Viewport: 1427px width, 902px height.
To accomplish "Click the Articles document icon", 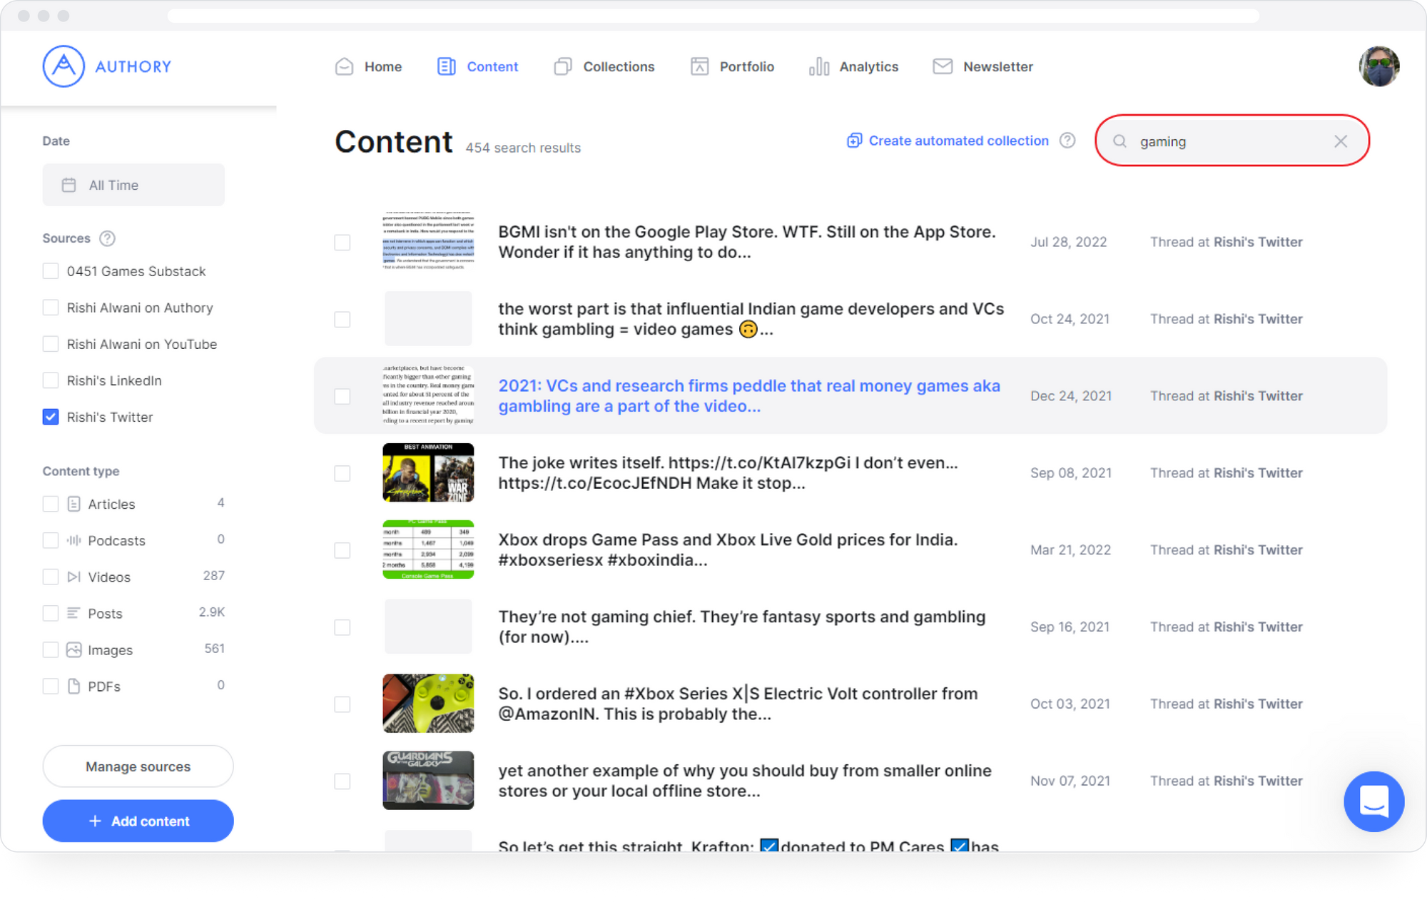I will tap(73, 504).
